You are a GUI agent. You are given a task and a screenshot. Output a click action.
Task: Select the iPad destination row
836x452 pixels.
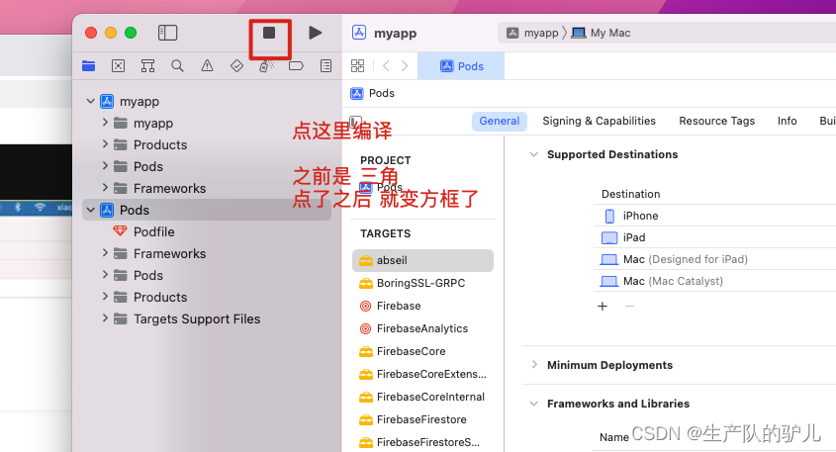click(x=714, y=237)
